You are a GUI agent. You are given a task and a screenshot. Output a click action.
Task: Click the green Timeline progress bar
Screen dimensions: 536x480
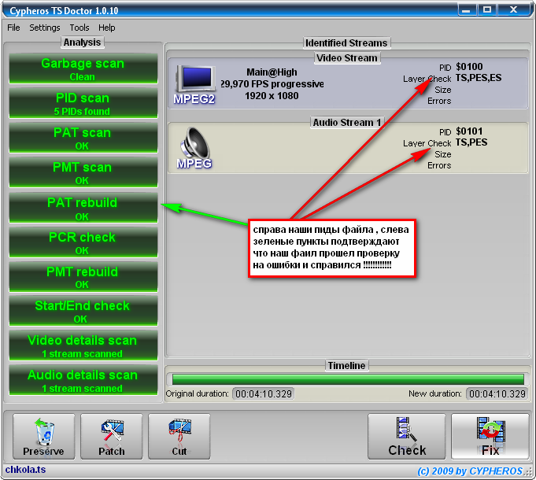[348, 379]
